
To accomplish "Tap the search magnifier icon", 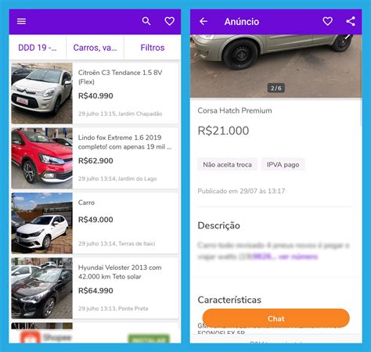I will pos(146,21).
